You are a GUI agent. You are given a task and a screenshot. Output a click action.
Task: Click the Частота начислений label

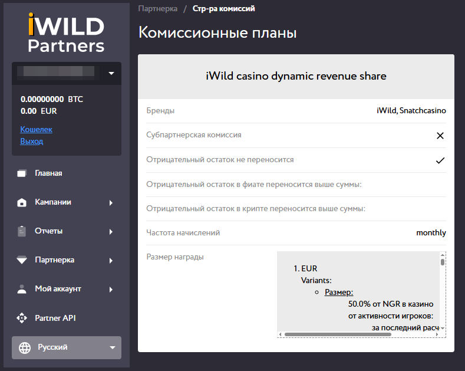[x=183, y=233]
